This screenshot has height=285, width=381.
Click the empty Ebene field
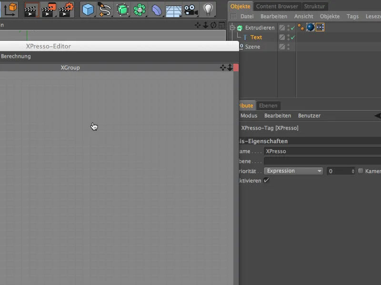322,161
